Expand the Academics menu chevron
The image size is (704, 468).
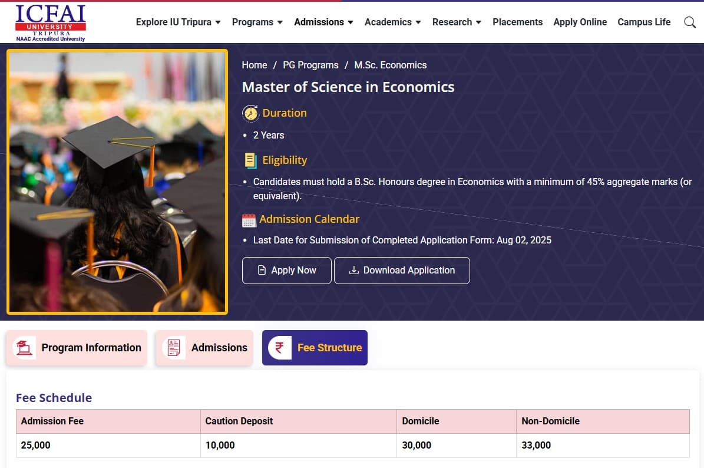[418, 22]
